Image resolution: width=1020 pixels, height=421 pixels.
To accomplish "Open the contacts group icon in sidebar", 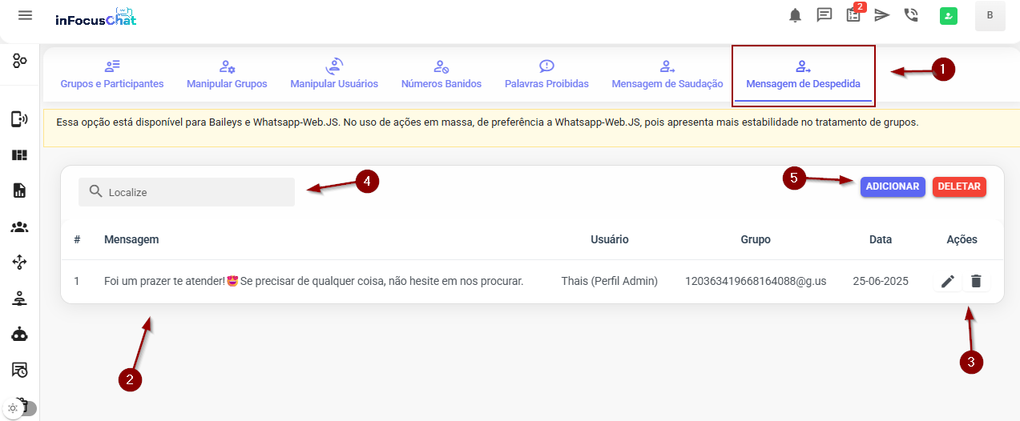I will (x=19, y=227).
